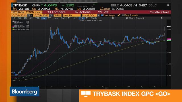Open the start date calendar picker
Viewport: 182px width, 102px height.
[29, 15]
